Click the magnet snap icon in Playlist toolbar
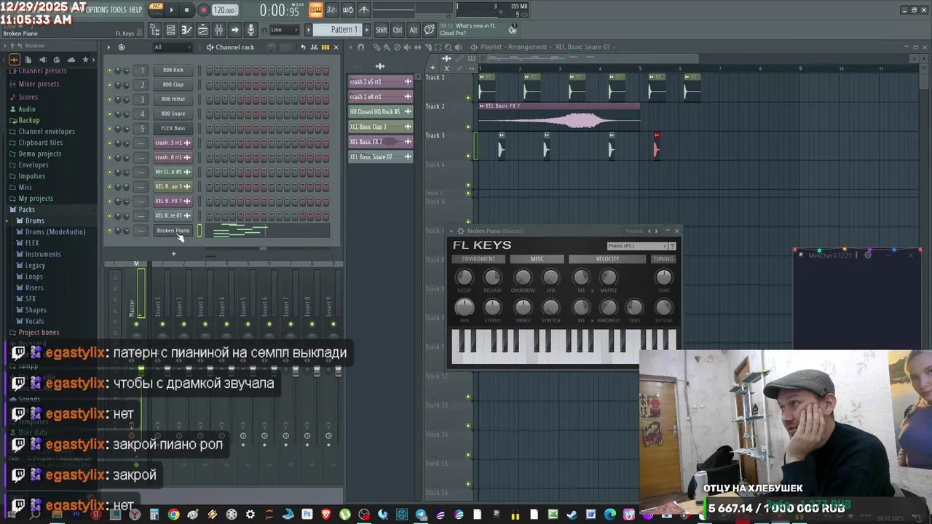 click(360, 47)
